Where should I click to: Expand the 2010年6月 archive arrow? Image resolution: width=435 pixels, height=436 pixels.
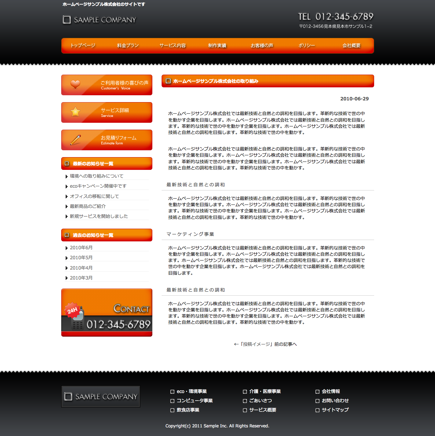point(66,248)
